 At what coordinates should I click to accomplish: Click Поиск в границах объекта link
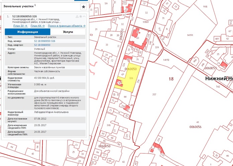pyautogui.click(x=66, y=26)
